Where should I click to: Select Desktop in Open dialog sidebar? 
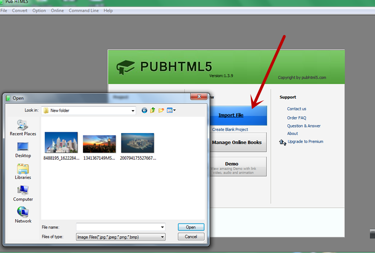click(23, 150)
